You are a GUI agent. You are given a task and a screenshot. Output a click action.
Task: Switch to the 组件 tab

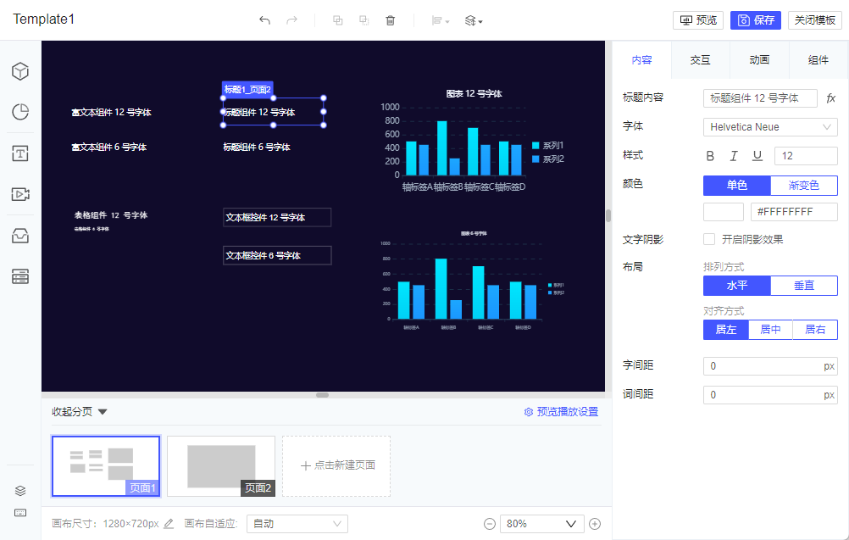(x=818, y=59)
